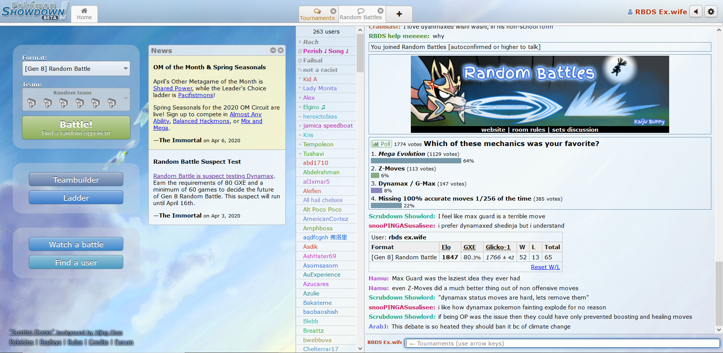Click Watch a battle
723x353 pixels.
click(x=76, y=244)
